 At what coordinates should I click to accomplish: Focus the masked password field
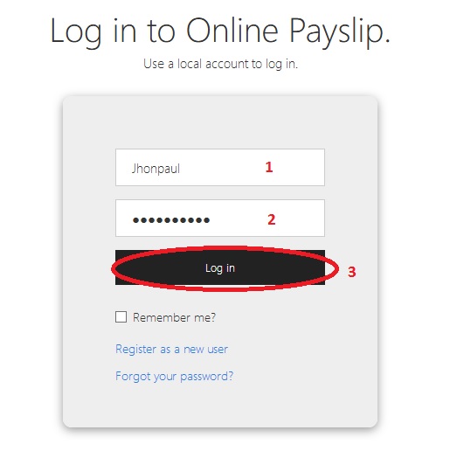tap(220, 218)
